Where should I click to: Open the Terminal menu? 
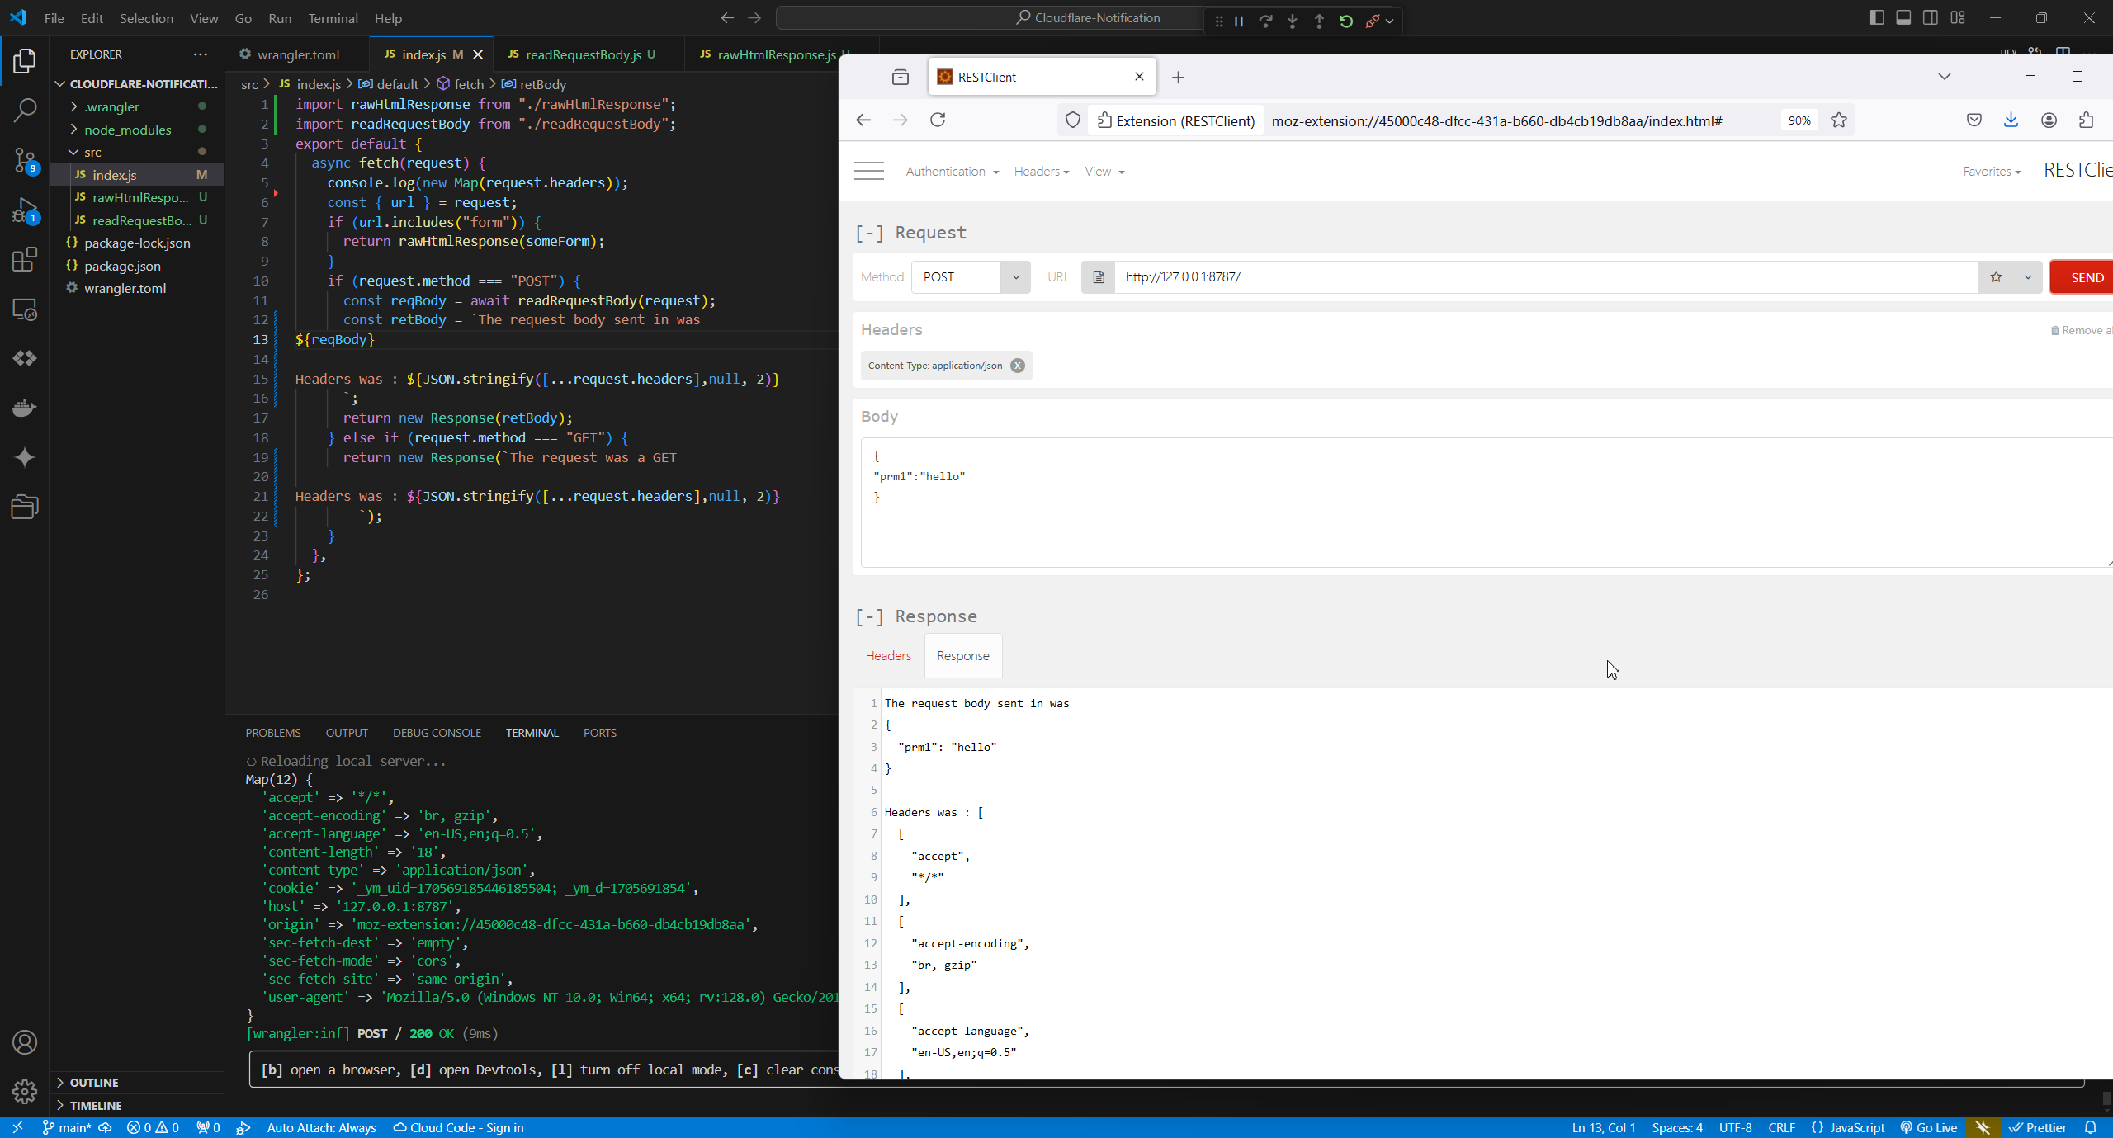(x=333, y=18)
